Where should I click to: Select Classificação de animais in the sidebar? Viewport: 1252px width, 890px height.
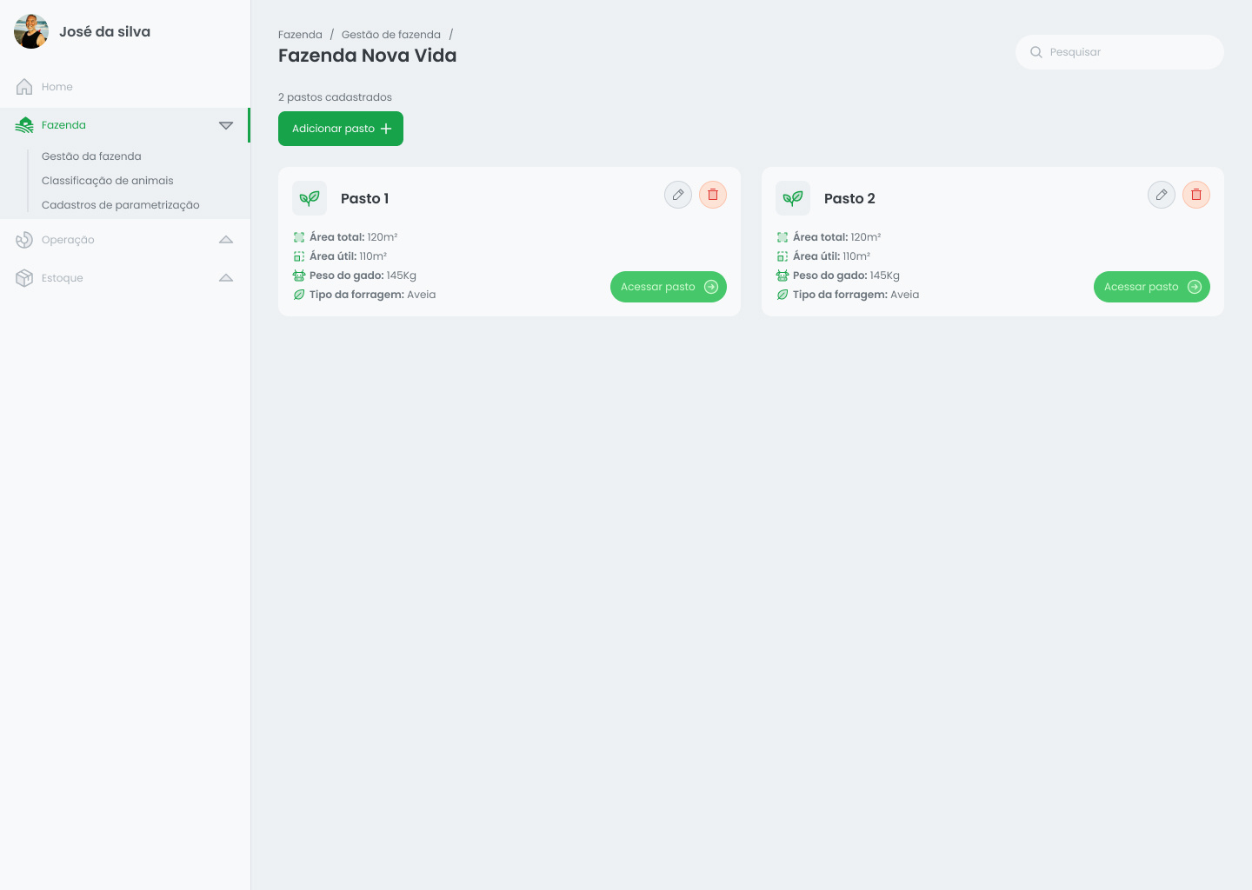[x=108, y=180]
